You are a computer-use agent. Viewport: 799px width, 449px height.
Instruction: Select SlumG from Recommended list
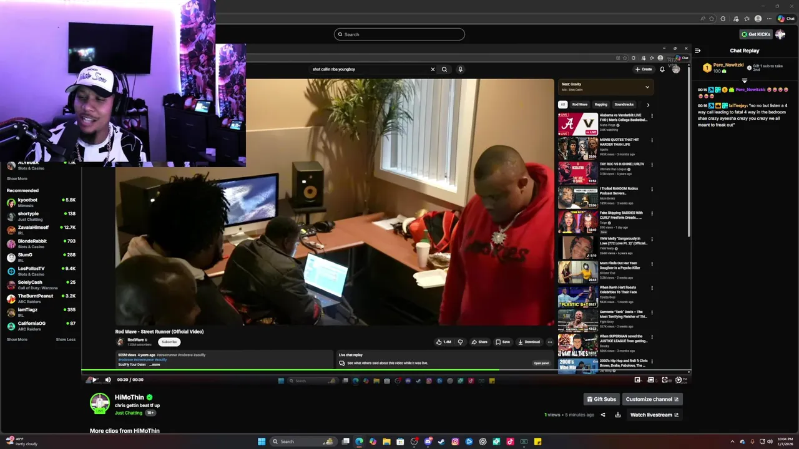(x=41, y=257)
